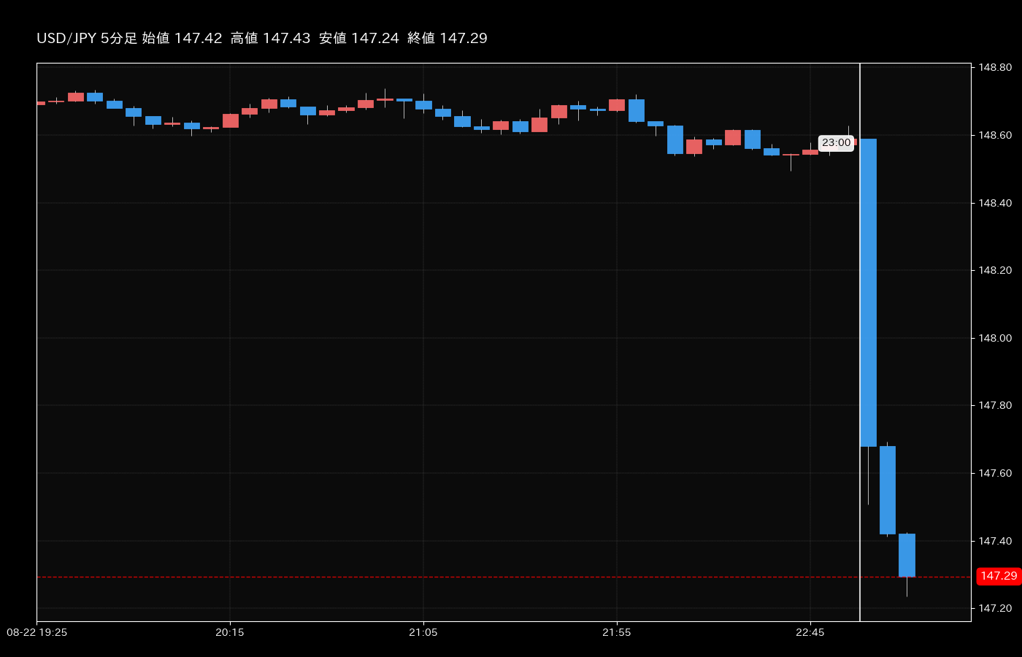The image size is (1022, 657).
Task: Click the 20:15 time axis label
Action: coord(230,632)
